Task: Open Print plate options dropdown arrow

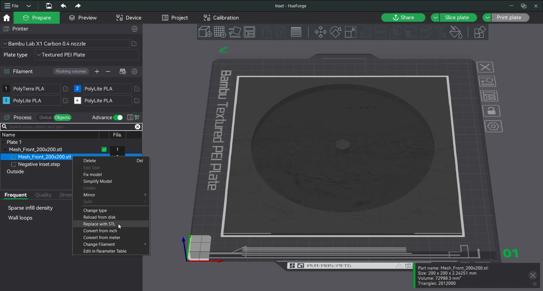Action: point(487,18)
